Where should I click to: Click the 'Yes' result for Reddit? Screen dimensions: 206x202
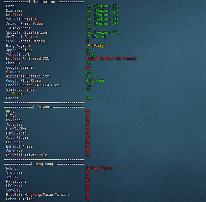click(x=89, y=98)
